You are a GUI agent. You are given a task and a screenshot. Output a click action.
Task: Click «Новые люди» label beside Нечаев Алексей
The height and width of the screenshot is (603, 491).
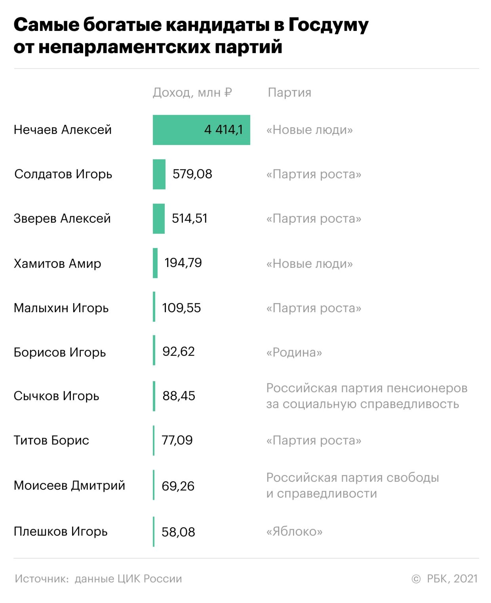(310, 130)
